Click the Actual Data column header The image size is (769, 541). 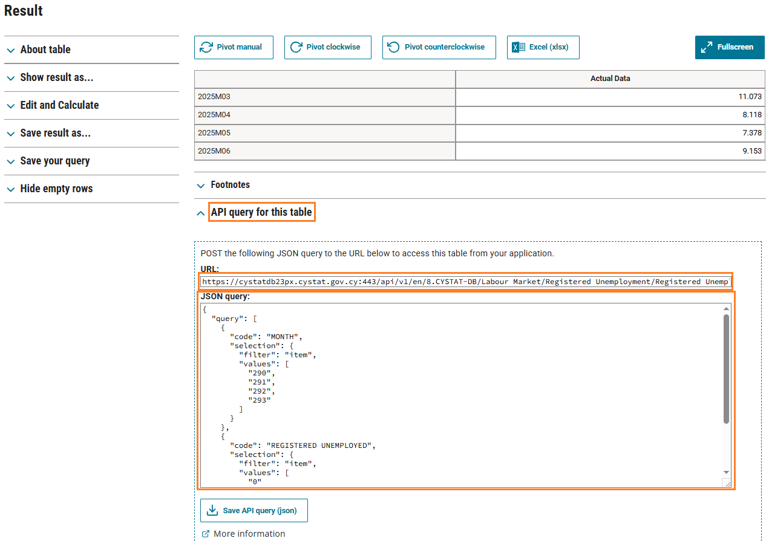[x=610, y=79]
